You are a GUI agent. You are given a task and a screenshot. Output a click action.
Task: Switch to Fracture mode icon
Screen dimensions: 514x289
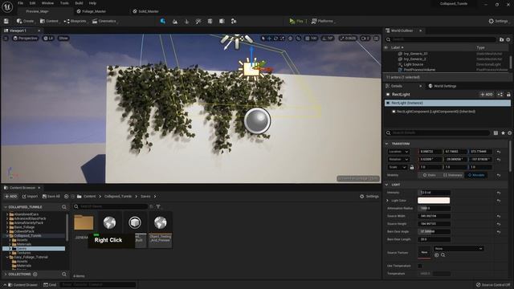click(222, 22)
